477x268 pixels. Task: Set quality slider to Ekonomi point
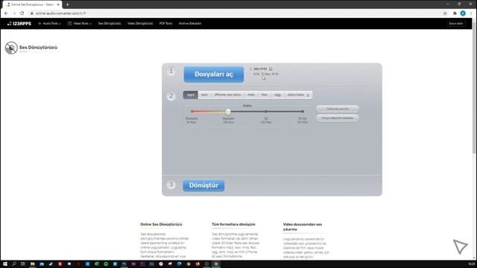pos(192,112)
